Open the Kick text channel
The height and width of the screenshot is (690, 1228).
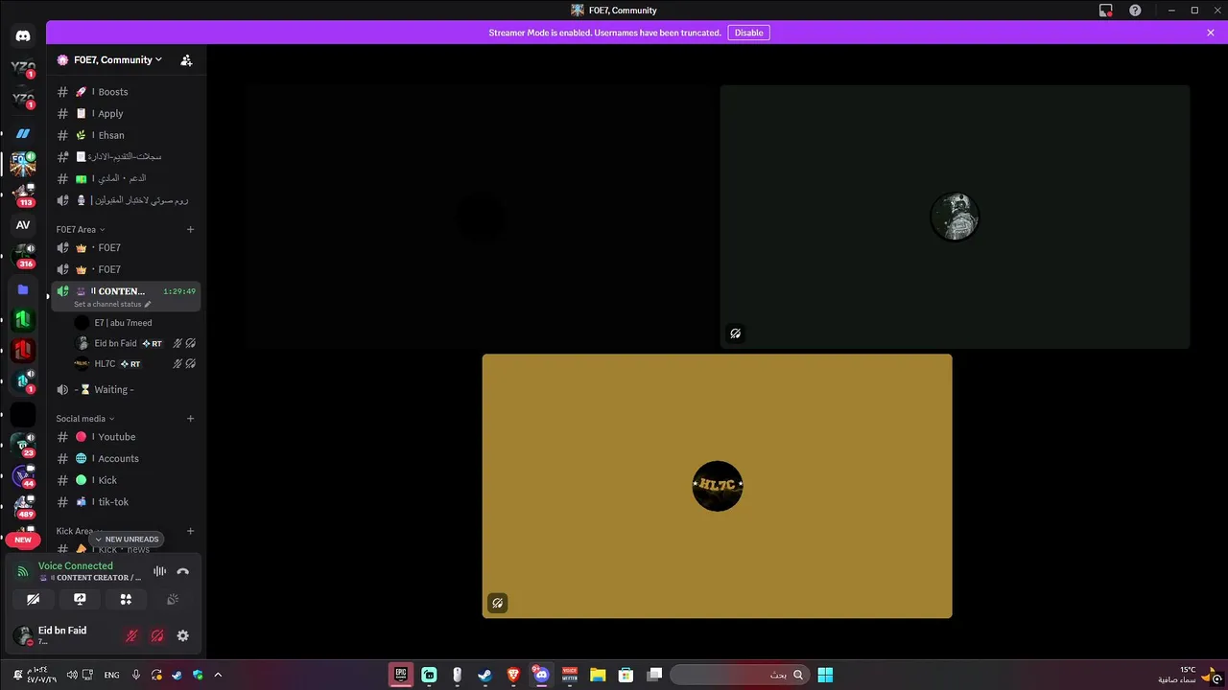(126, 480)
